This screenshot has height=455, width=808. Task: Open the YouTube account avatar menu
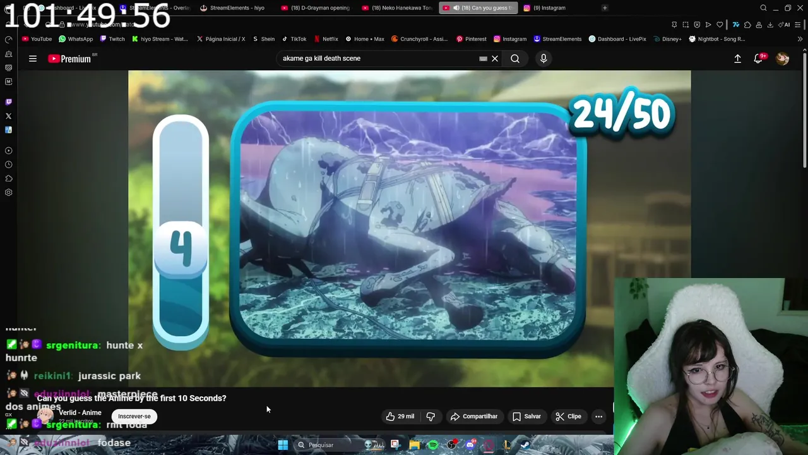783,59
